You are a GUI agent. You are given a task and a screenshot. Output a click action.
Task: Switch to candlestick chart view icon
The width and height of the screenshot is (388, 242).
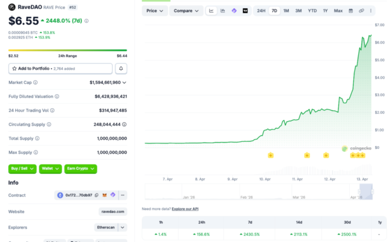click(222, 11)
